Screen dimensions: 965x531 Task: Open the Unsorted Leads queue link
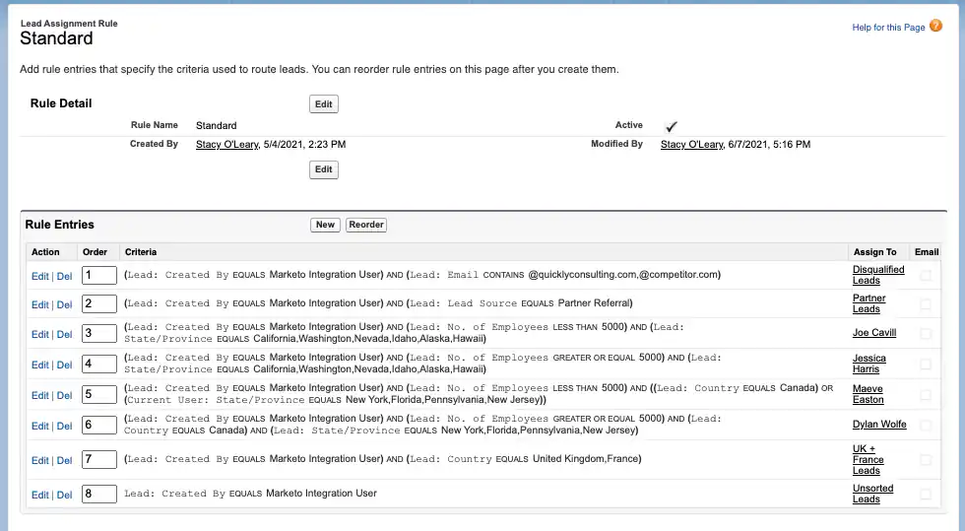[872, 494]
